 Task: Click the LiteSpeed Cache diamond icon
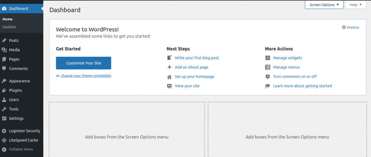pos(4,140)
